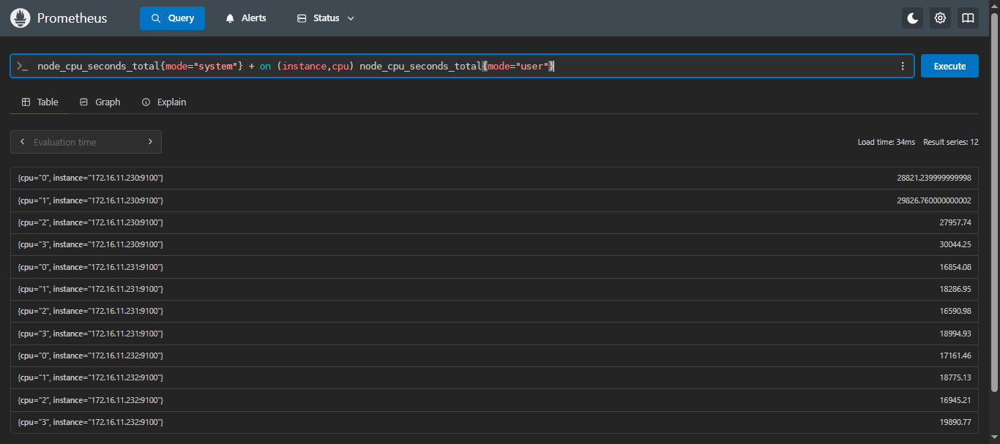
Task: Open the Query page button
Action: [172, 18]
